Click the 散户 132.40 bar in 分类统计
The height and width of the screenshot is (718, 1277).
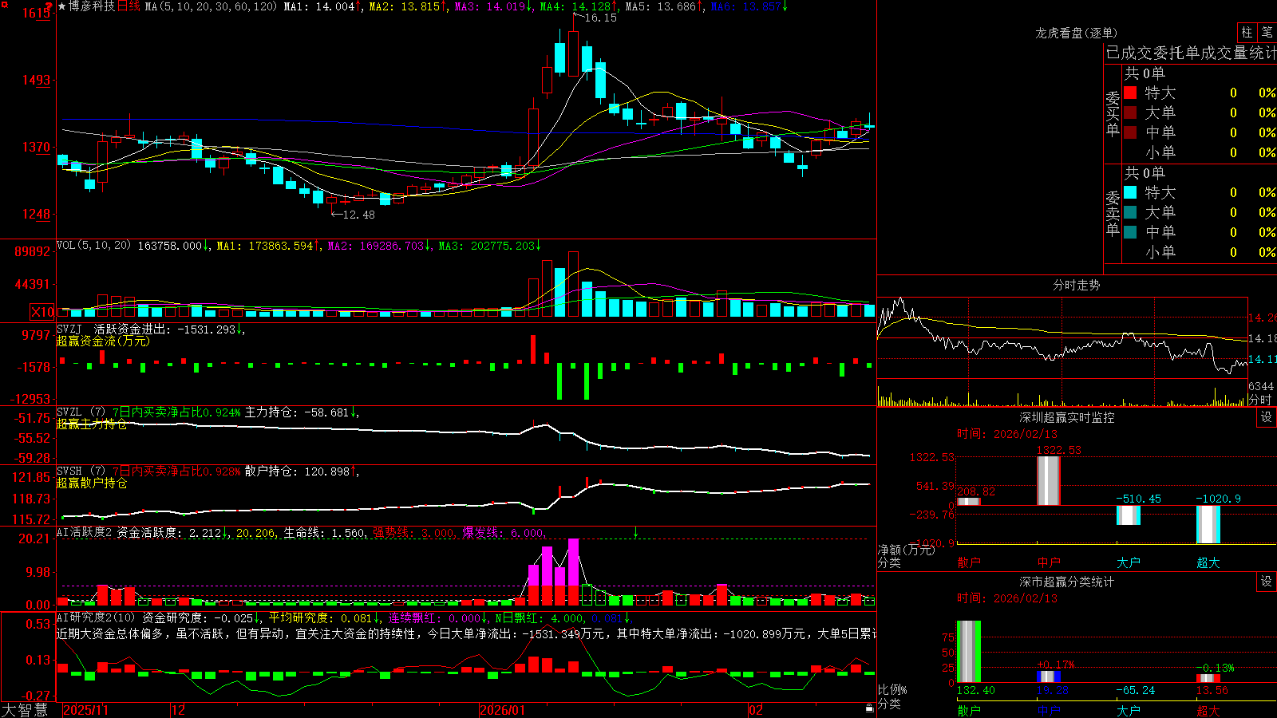pos(969,652)
